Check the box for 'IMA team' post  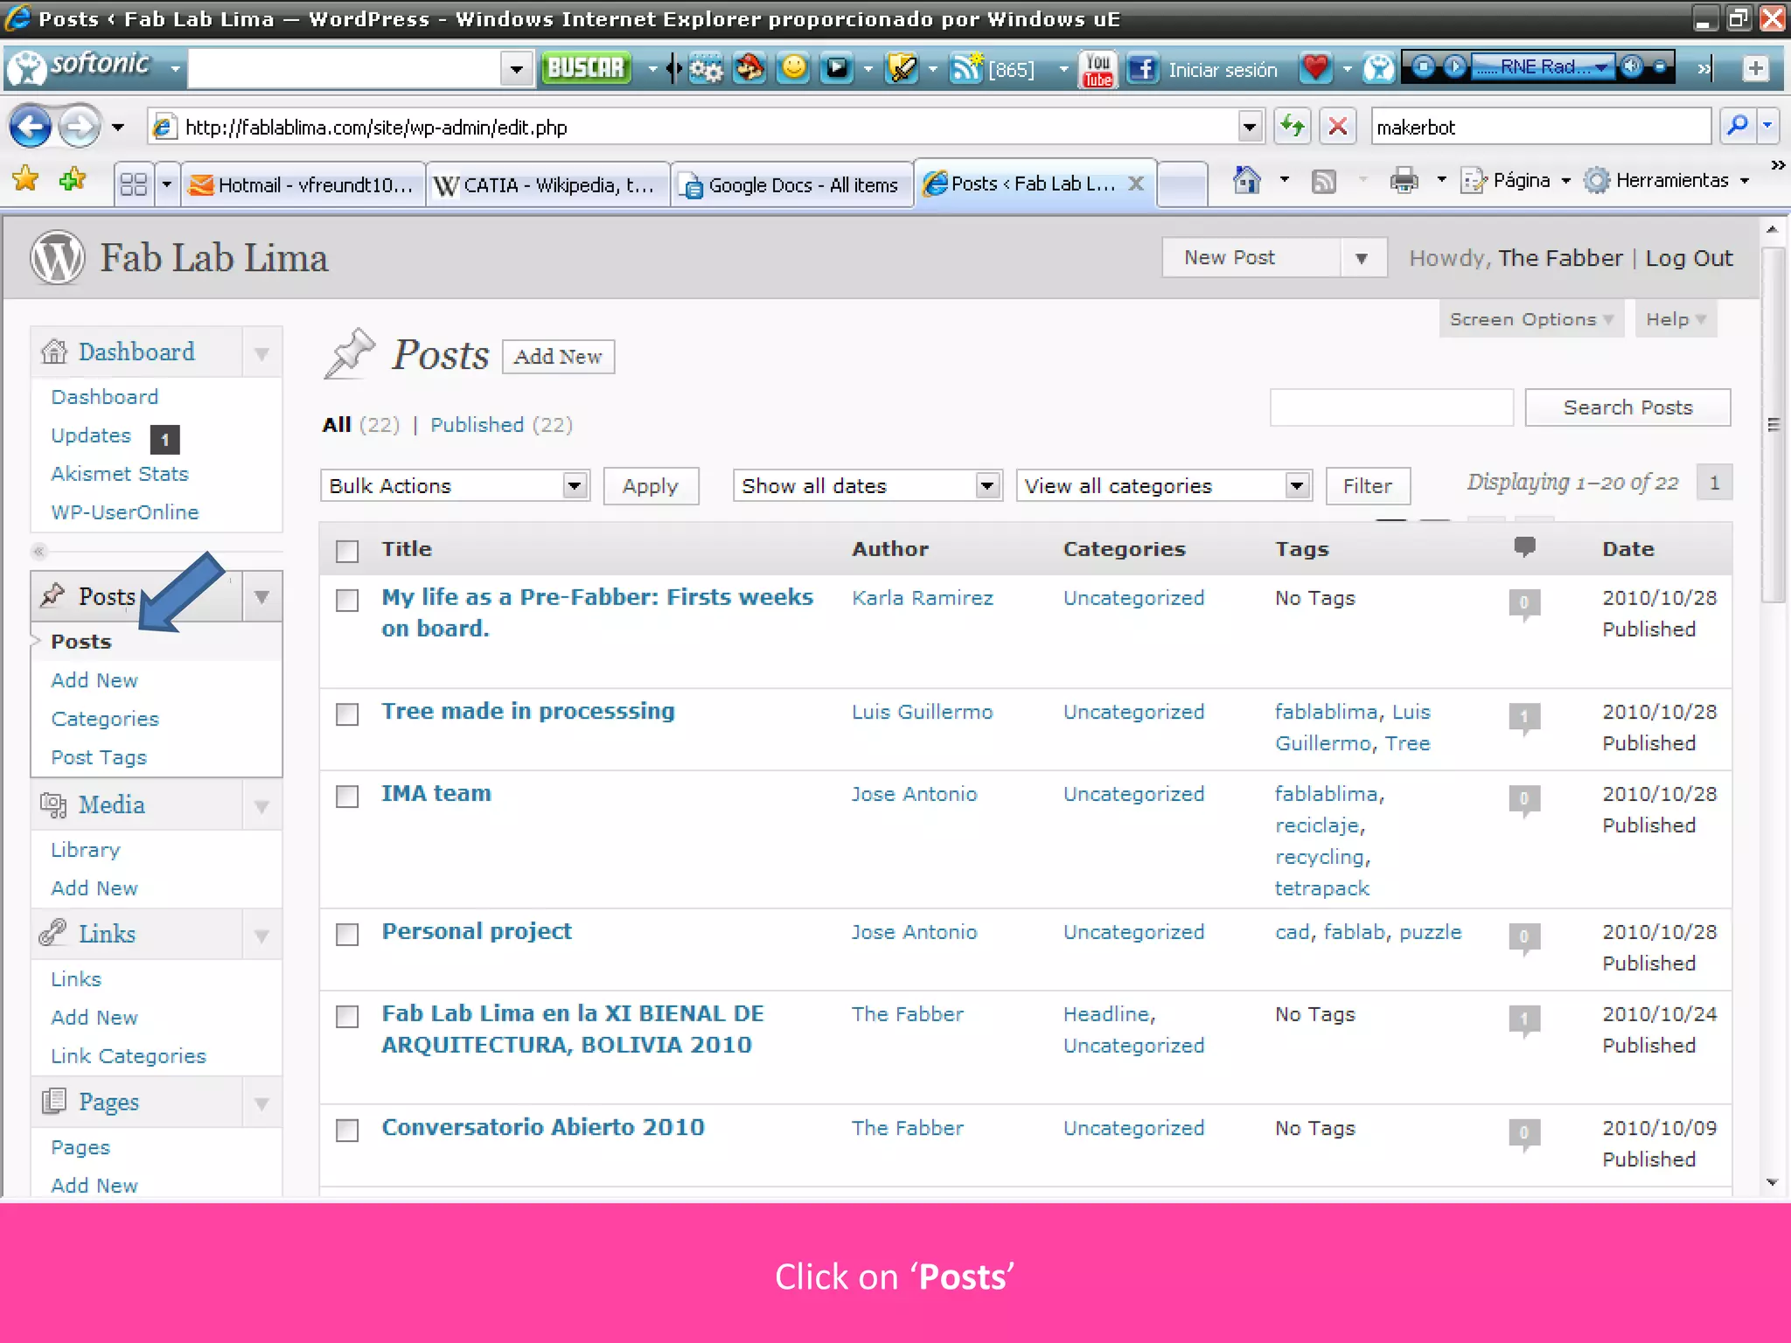tap(347, 796)
